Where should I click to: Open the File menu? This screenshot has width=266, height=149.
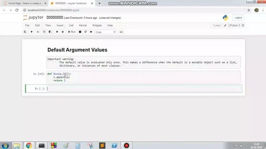(27, 26)
